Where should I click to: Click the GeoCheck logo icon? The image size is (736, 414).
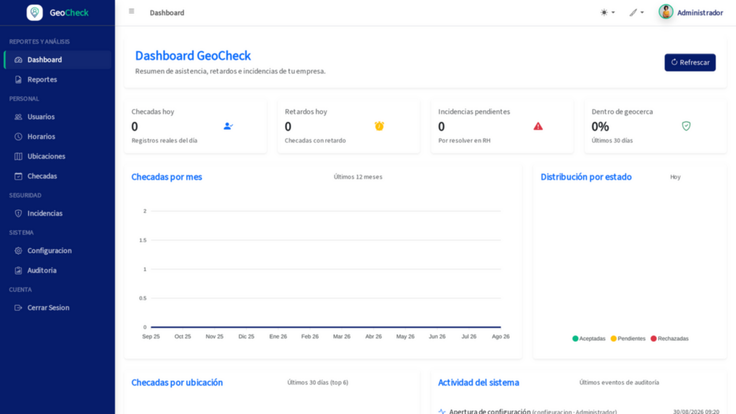[34, 13]
